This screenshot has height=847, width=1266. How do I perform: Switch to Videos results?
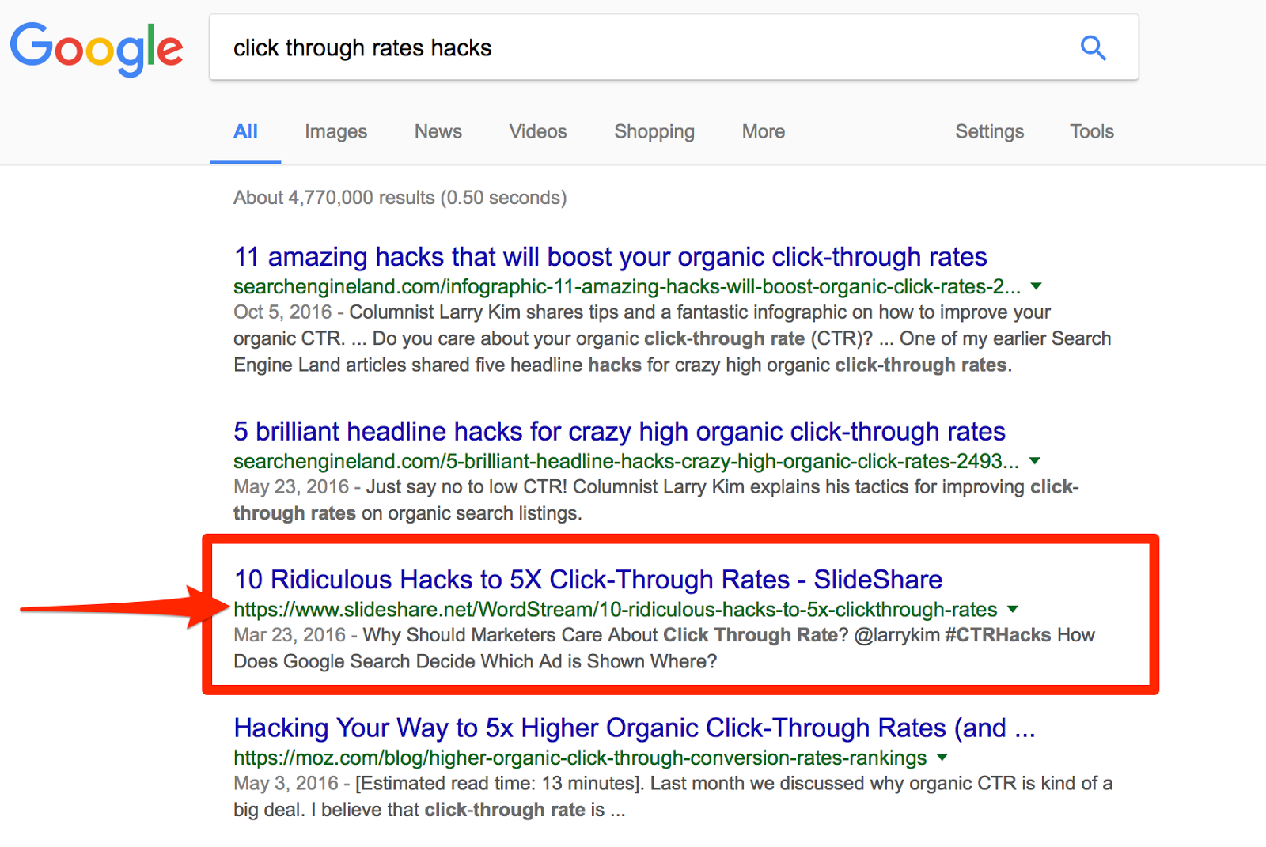point(537,131)
